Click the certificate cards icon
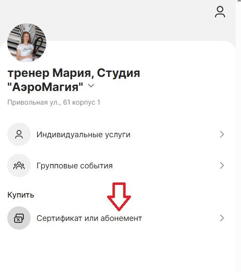 tap(19, 218)
